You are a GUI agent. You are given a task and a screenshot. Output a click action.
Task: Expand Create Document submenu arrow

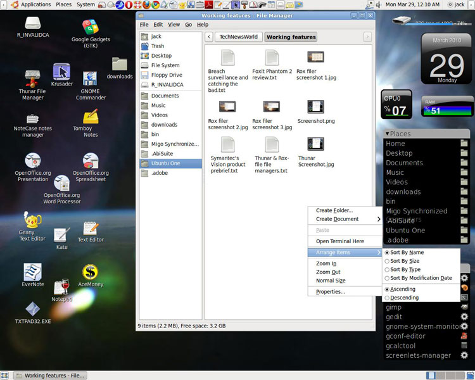pos(379,219)
